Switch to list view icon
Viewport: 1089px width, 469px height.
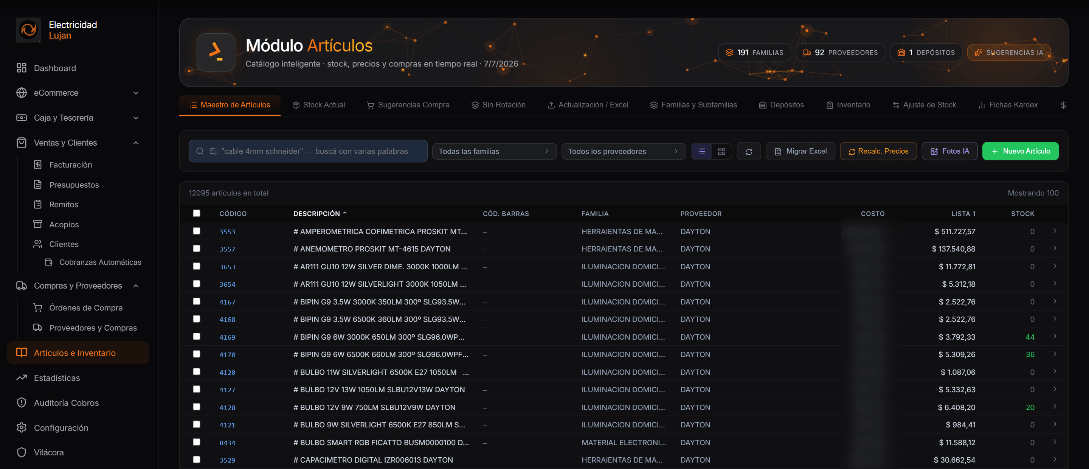(x=701, y=151)
